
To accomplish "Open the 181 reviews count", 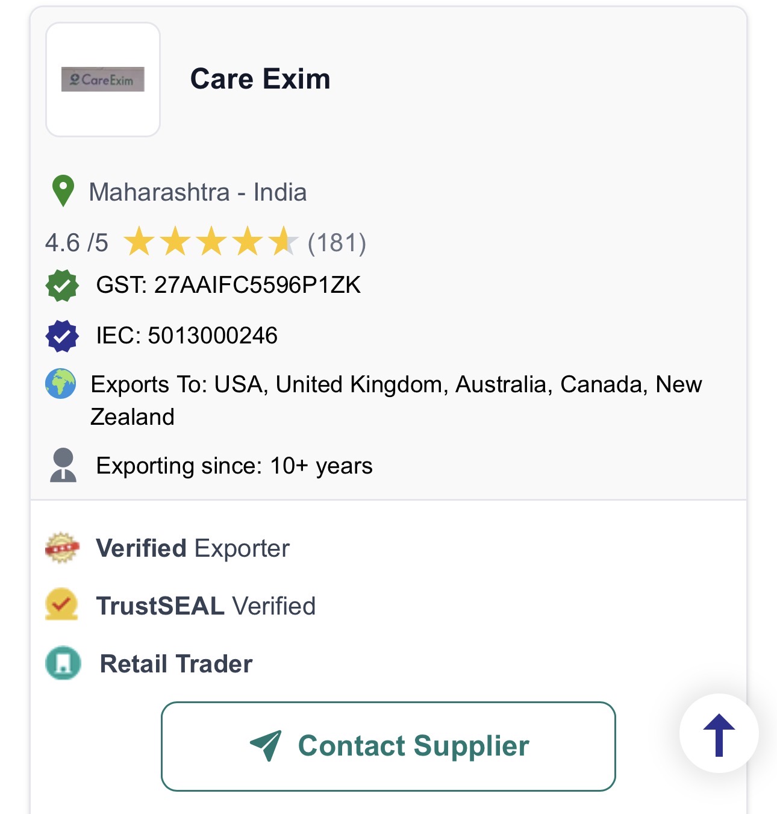I will (337, 243).
